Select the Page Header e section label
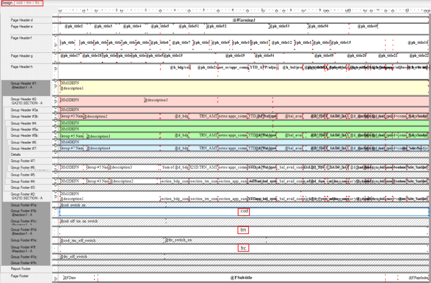Viewport: 431px width, 283px height. click(22, 26)
